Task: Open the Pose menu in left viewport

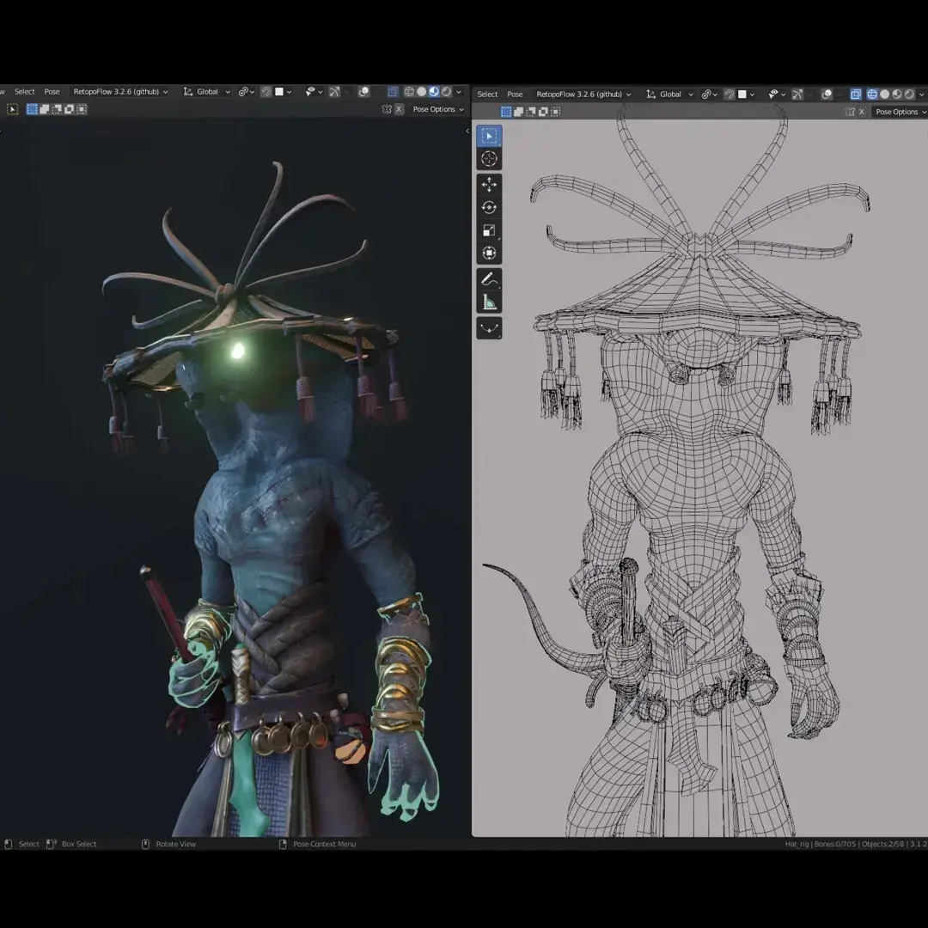Action: point(52,92)
